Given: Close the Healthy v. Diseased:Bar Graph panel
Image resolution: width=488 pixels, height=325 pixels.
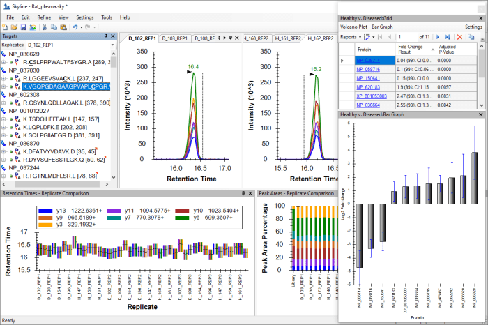Looking at the screenshot, I should coord(480,114).
